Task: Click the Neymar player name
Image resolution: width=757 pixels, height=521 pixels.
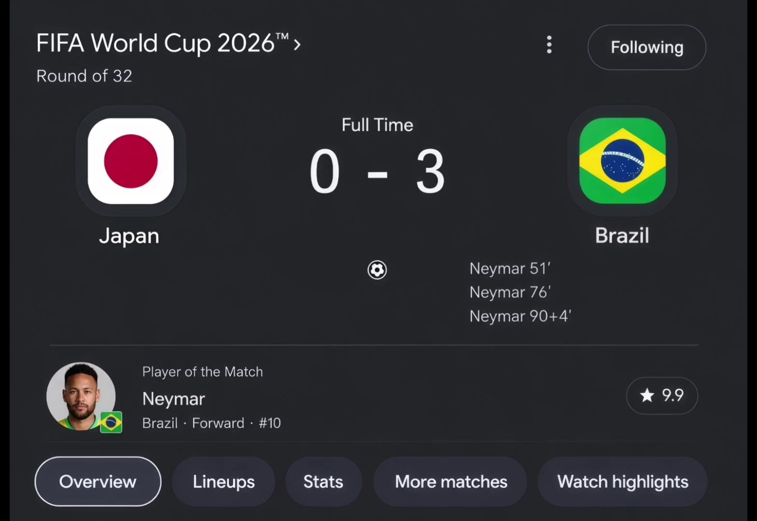Action: tap(174, 399)
